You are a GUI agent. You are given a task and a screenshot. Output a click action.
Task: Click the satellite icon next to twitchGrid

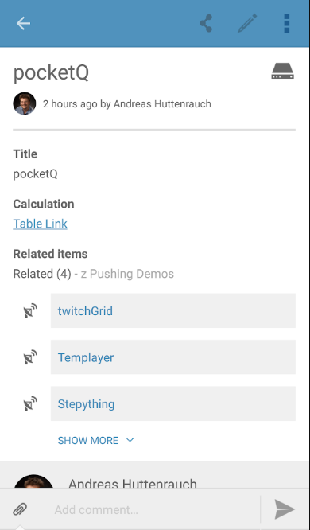(x=30, y=310)
